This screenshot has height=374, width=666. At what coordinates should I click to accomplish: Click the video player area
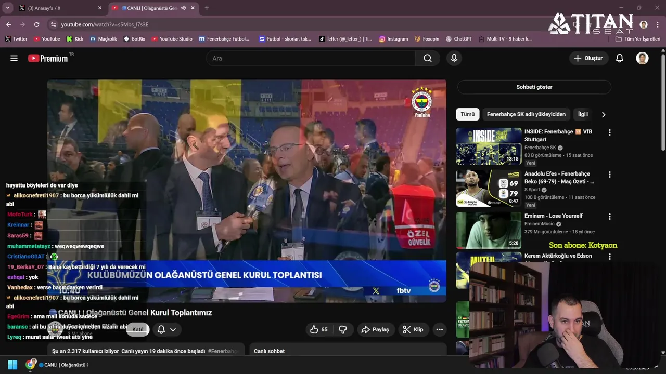point(247,191)
